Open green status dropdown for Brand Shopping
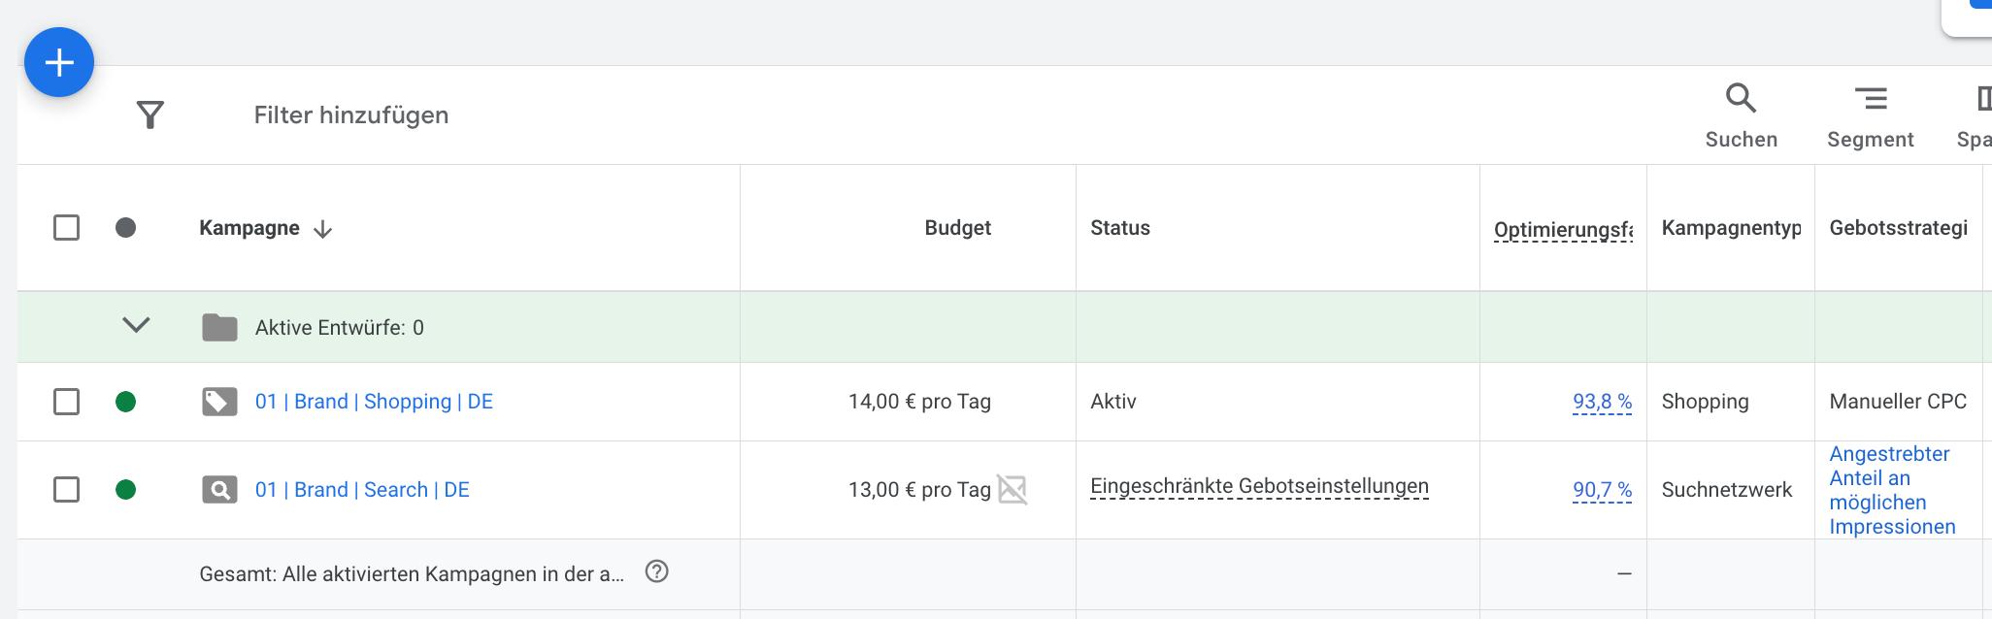 coord(125,402)
